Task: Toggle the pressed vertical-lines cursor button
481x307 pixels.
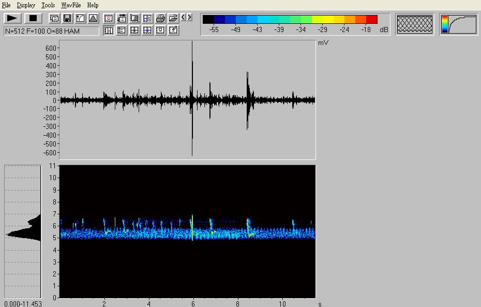Action: tap(109, 31)
